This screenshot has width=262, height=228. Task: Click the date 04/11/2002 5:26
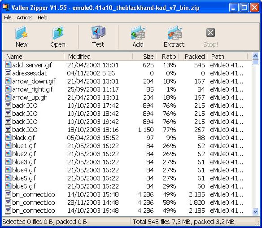click(x=91, y=73)
